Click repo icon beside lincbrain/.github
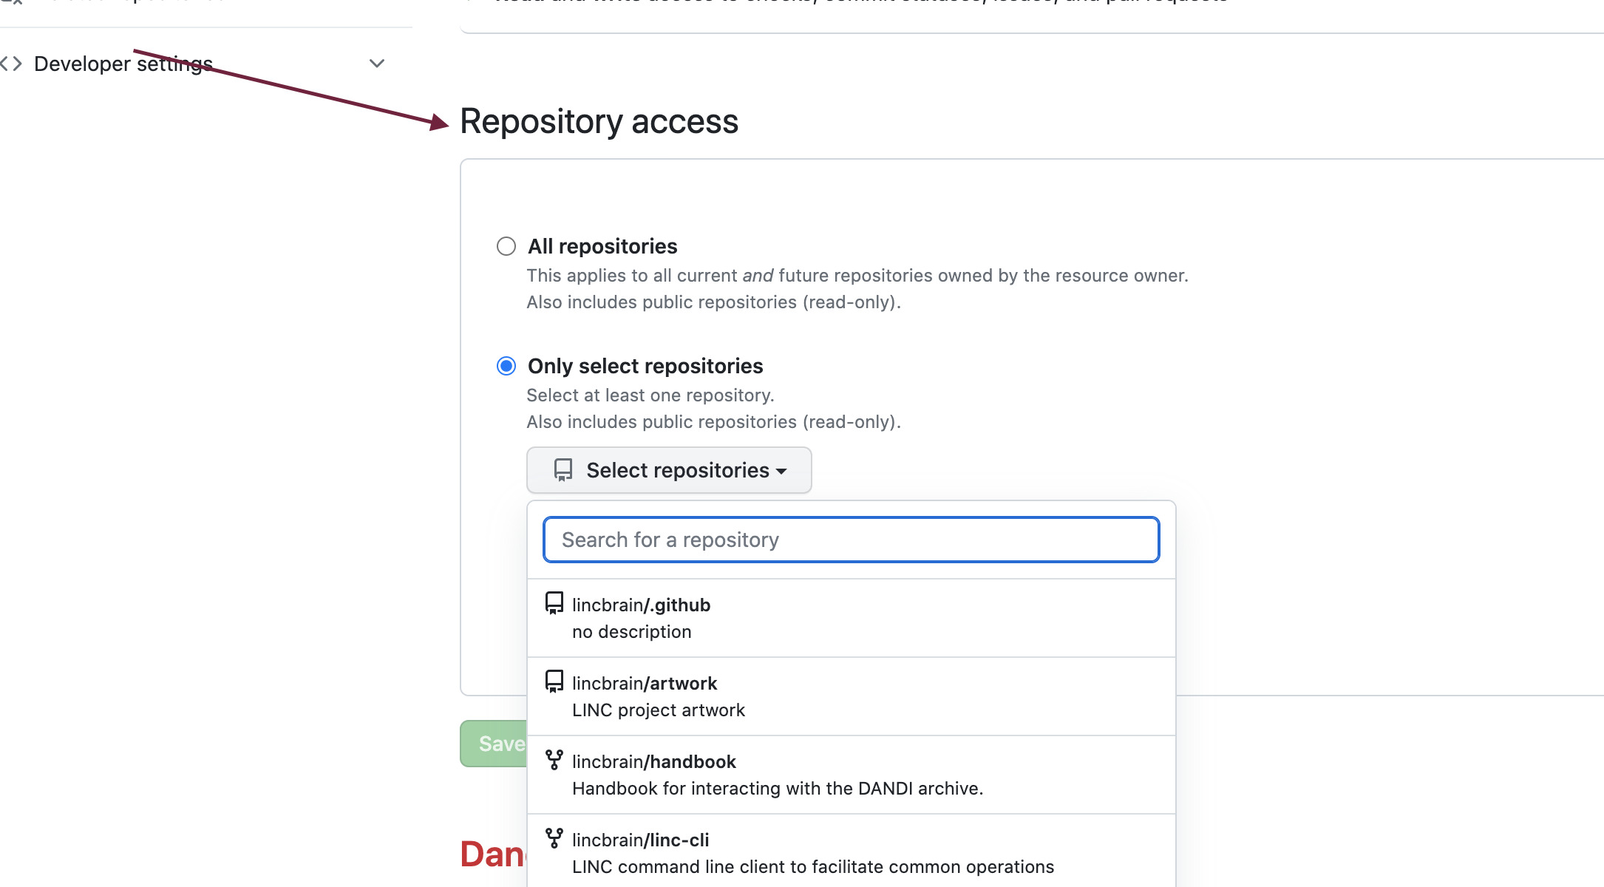1604x887 pixels. click(554, 603)
